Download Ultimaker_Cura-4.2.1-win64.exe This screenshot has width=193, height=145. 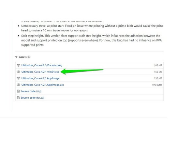pyautogui.click(x=40, y=72)
